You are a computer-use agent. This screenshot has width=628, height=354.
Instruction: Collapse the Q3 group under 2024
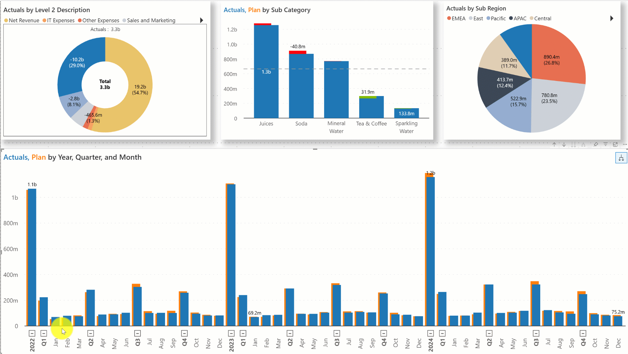[536, 333]
